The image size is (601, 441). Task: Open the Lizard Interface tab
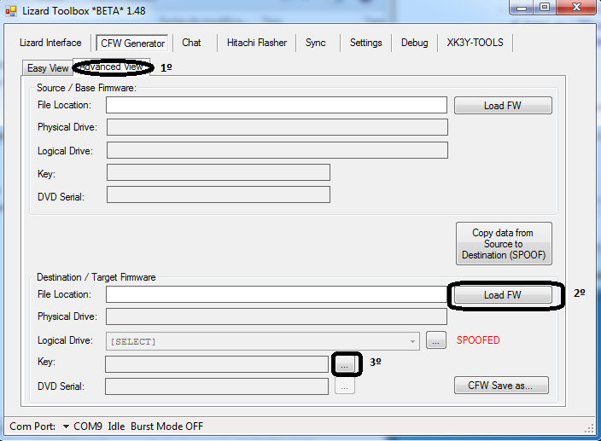click(x=50, y=43)
